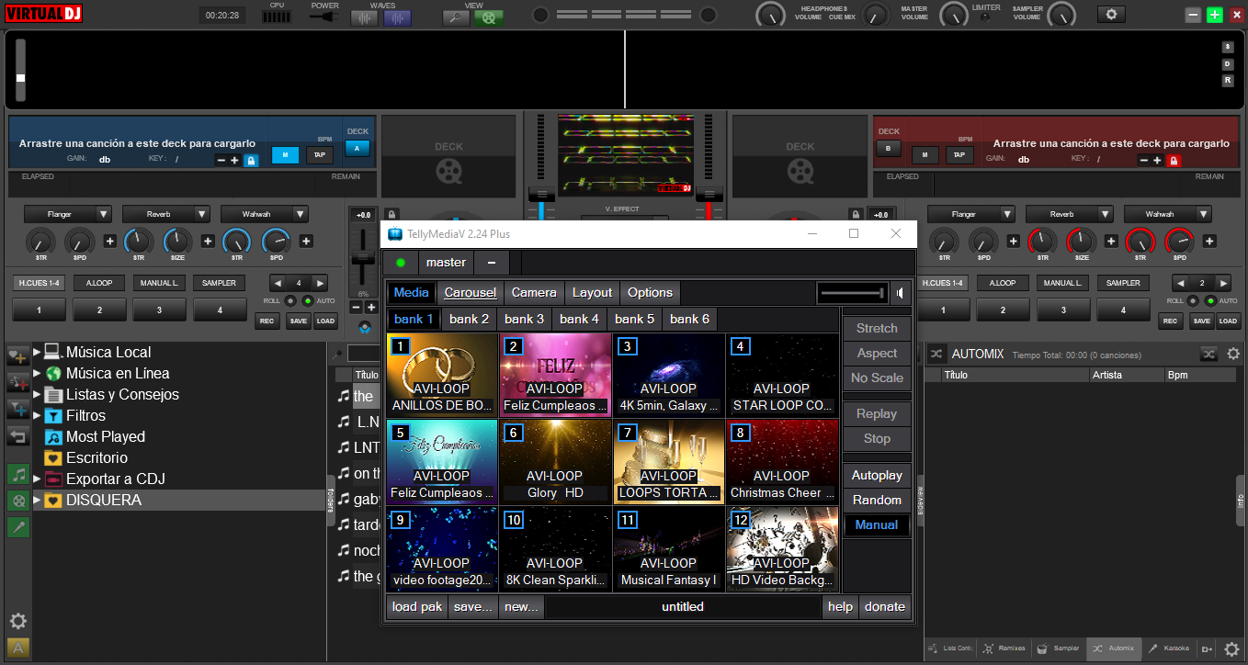Click the blue waveform view button under WAVES

tap(397, 17)
